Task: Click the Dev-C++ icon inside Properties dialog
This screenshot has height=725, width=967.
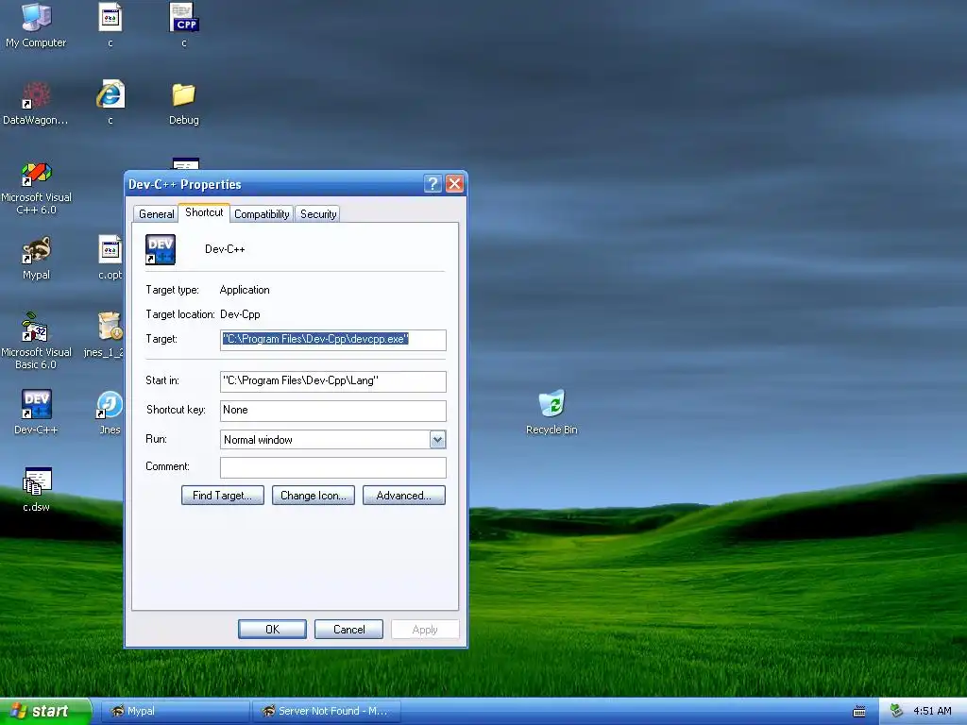Action: 161,249
